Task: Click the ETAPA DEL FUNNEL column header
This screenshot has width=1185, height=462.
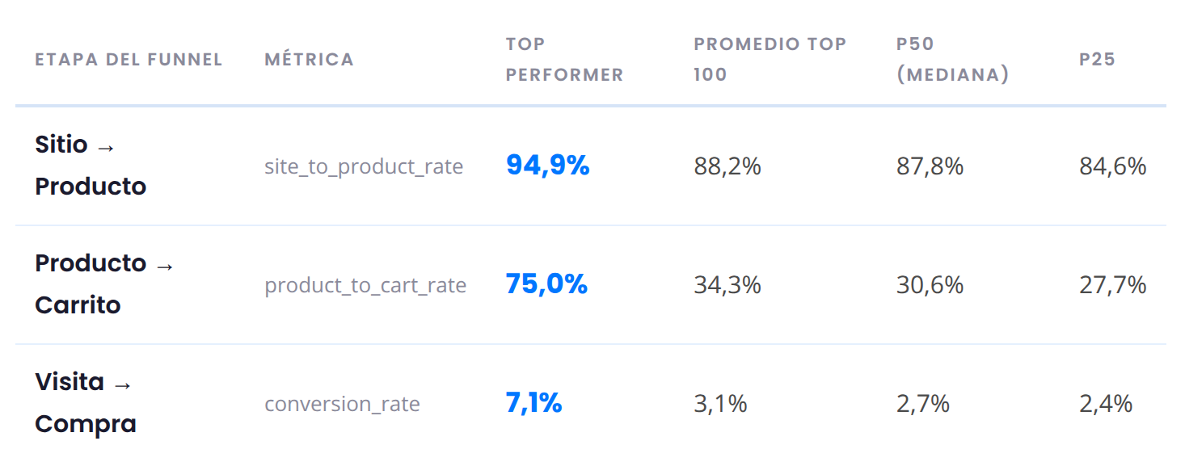Action: 129,59
